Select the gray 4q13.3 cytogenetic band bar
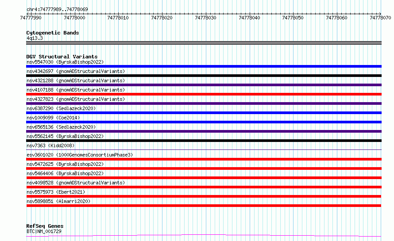 click(204, 43)
